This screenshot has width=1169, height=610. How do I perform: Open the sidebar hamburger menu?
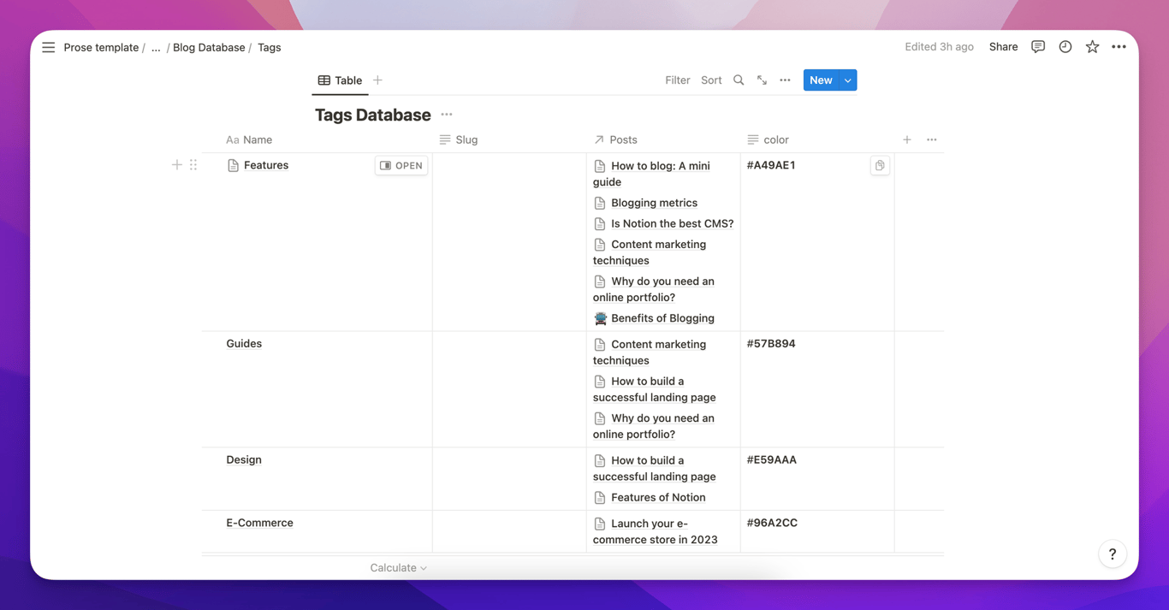pyautogui.click(x=48, y=47)
